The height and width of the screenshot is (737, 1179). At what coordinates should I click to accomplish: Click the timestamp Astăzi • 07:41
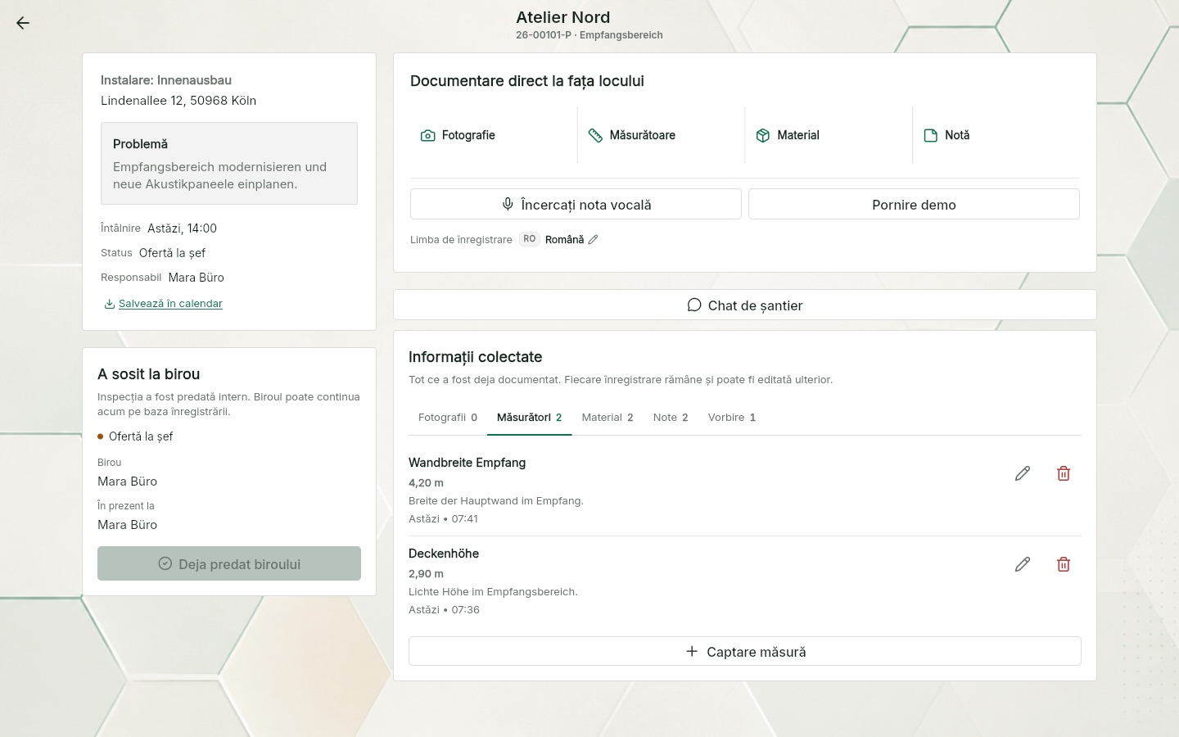coord(443,519)
